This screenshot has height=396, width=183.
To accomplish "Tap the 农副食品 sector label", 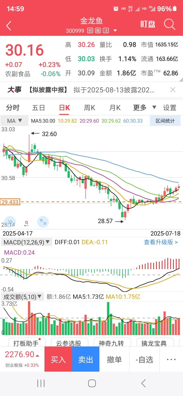I will click(18, 74).
